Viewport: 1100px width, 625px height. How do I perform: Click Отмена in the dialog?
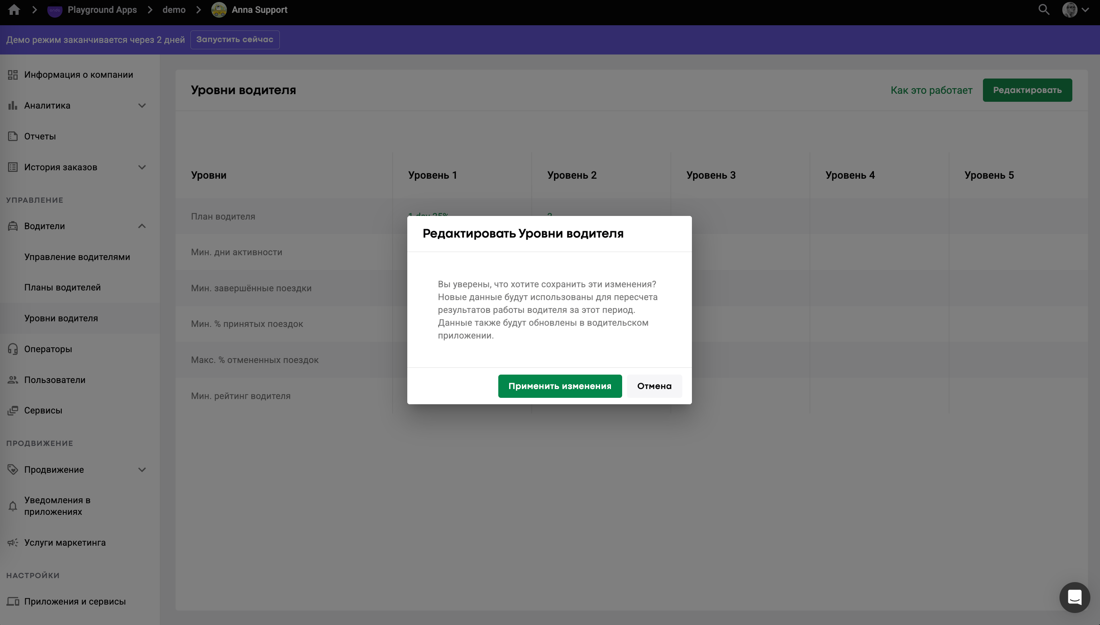point(654,386)
